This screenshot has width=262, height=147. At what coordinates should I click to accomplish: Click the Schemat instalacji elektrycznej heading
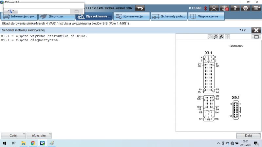point(23,30)
